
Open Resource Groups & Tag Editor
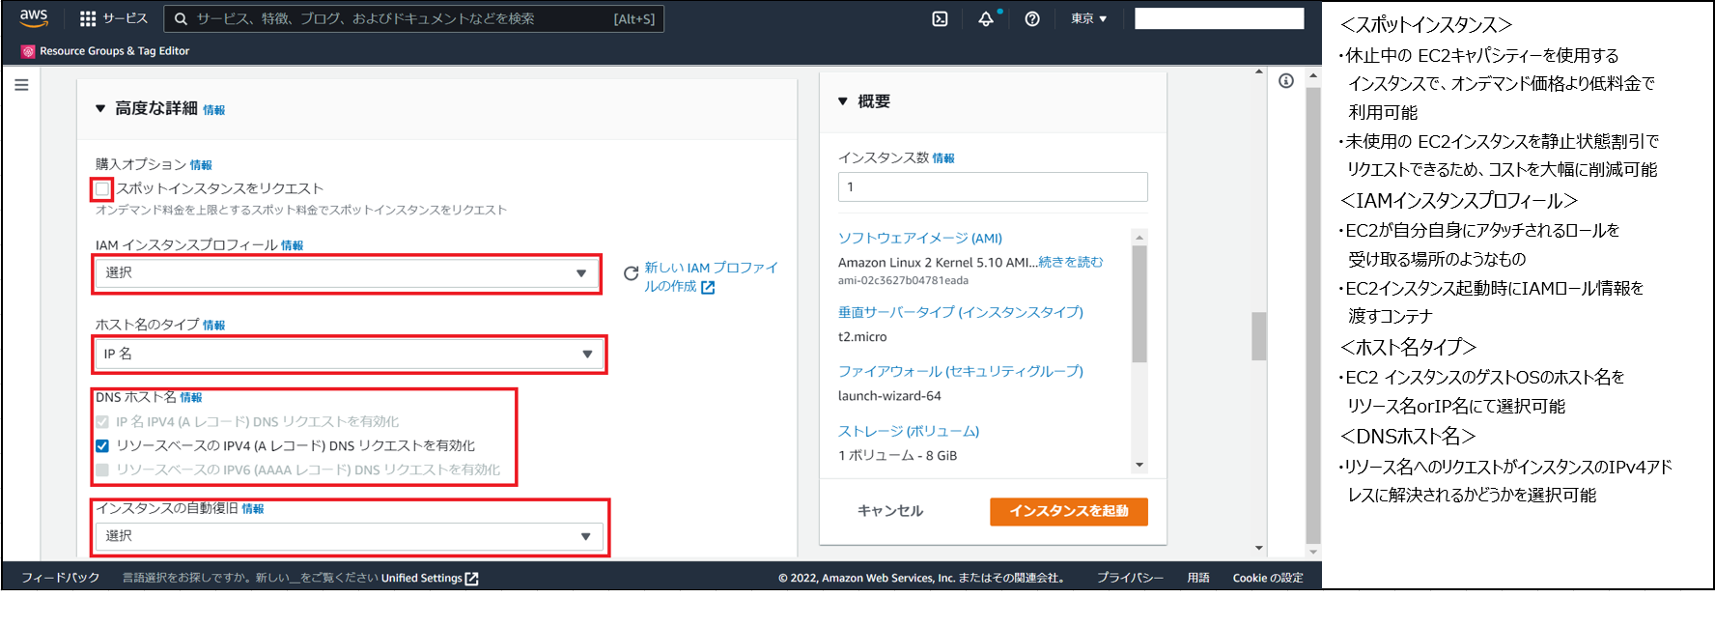105,51
